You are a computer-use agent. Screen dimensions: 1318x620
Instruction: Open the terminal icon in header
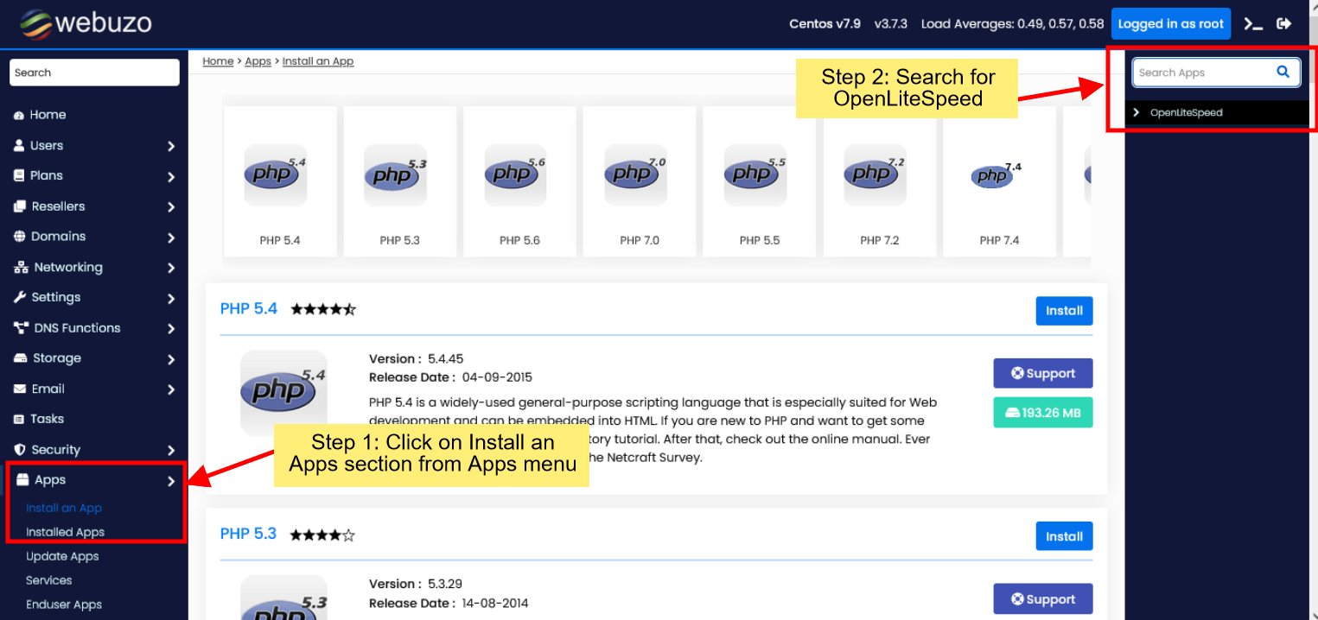[1252, 24]
